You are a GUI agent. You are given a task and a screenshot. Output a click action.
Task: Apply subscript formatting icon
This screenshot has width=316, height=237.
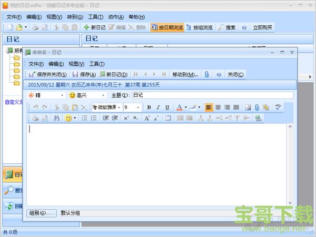click(x=135, y=118)
